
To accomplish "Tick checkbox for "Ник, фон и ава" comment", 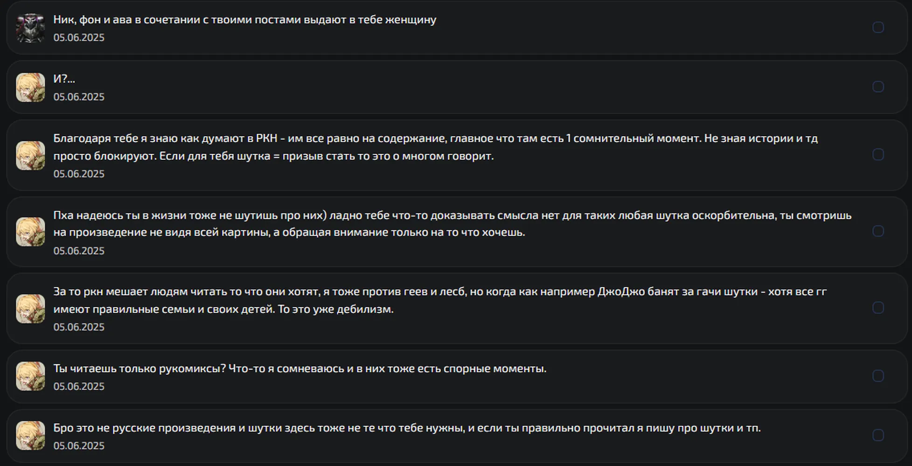I will point(878,27).
